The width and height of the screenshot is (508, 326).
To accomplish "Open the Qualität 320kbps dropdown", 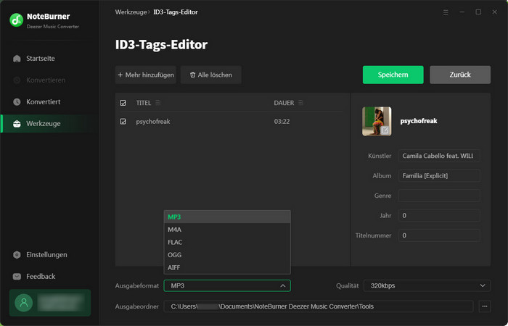I will (x=427, y=286).
